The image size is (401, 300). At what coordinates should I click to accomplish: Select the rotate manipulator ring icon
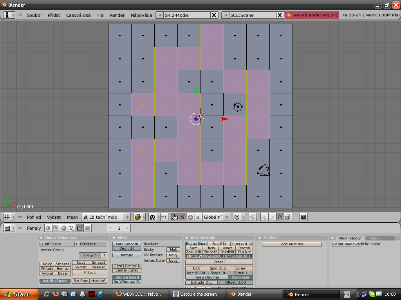point(190,217)
